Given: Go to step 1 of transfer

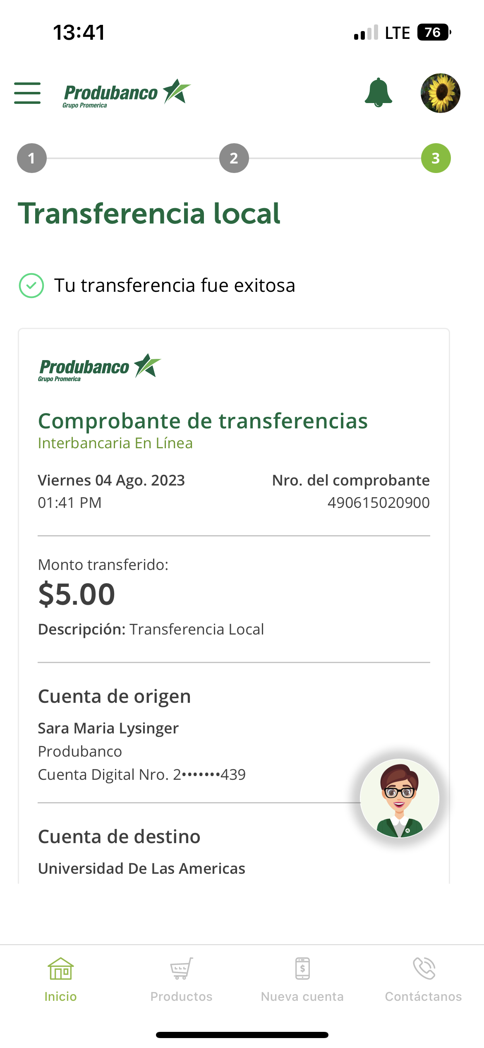Looking at the screenshot, I should (32, 158).
